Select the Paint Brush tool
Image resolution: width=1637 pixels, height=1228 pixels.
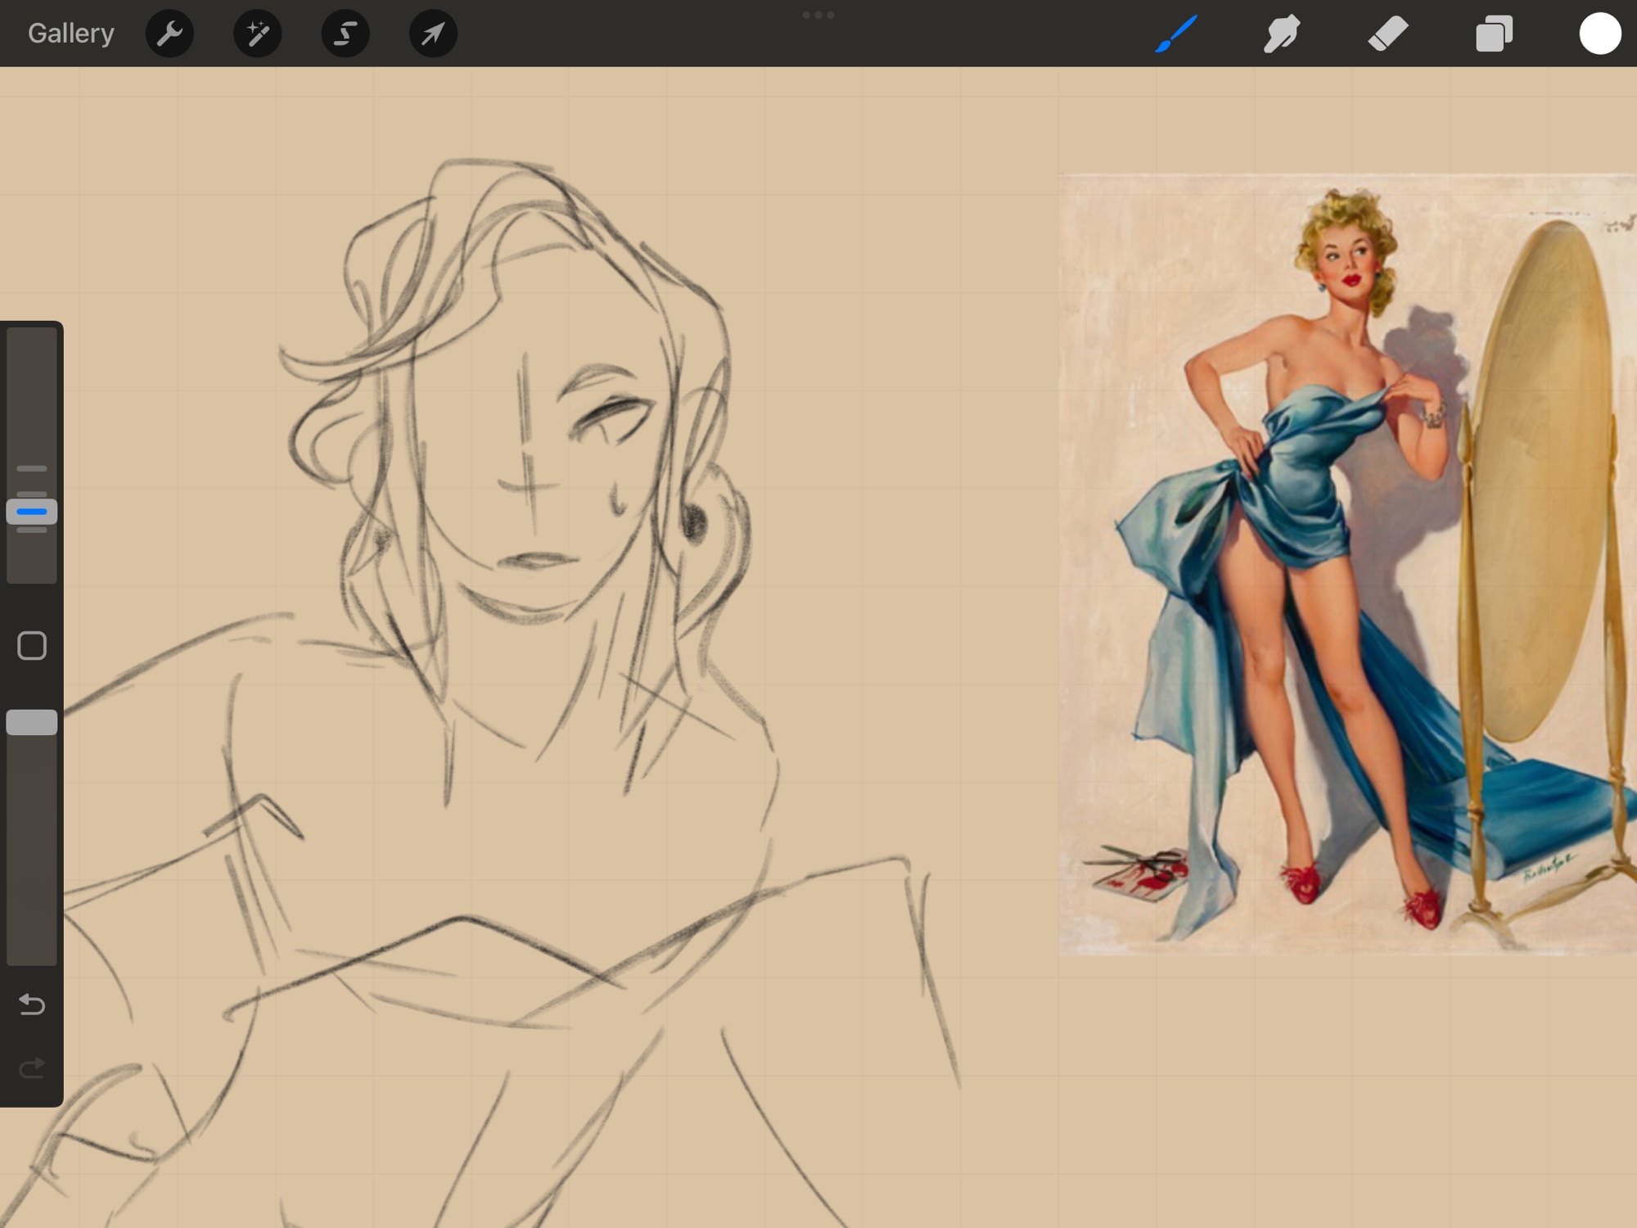(1176, 34)
